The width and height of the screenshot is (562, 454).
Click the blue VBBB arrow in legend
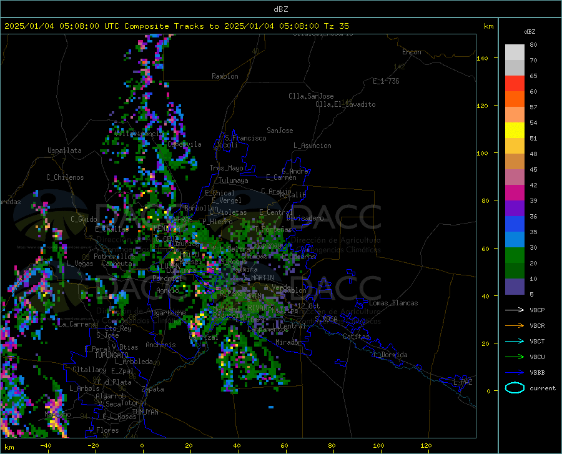pos(515,373)
